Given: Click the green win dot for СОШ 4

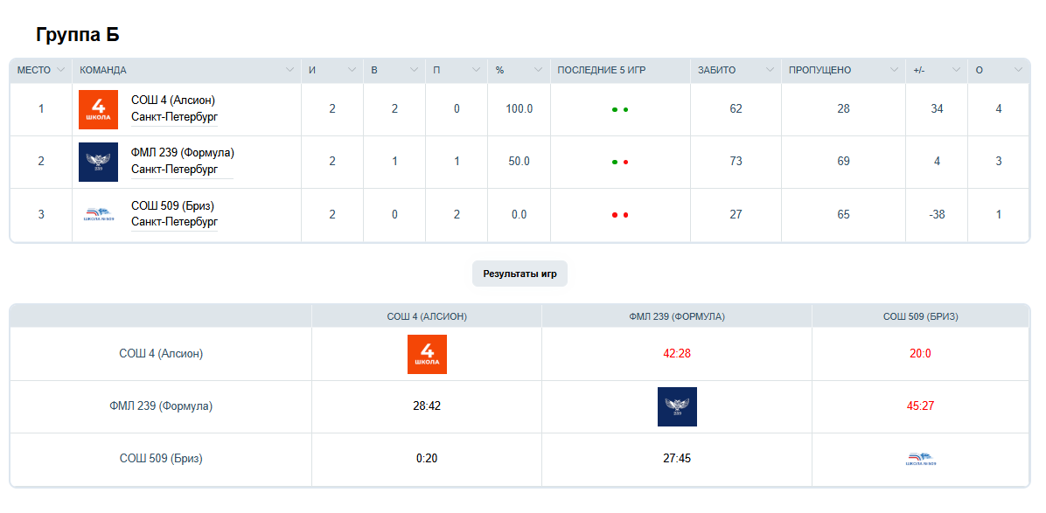Looking at the screenshot, I should click(x=615, y=110).
